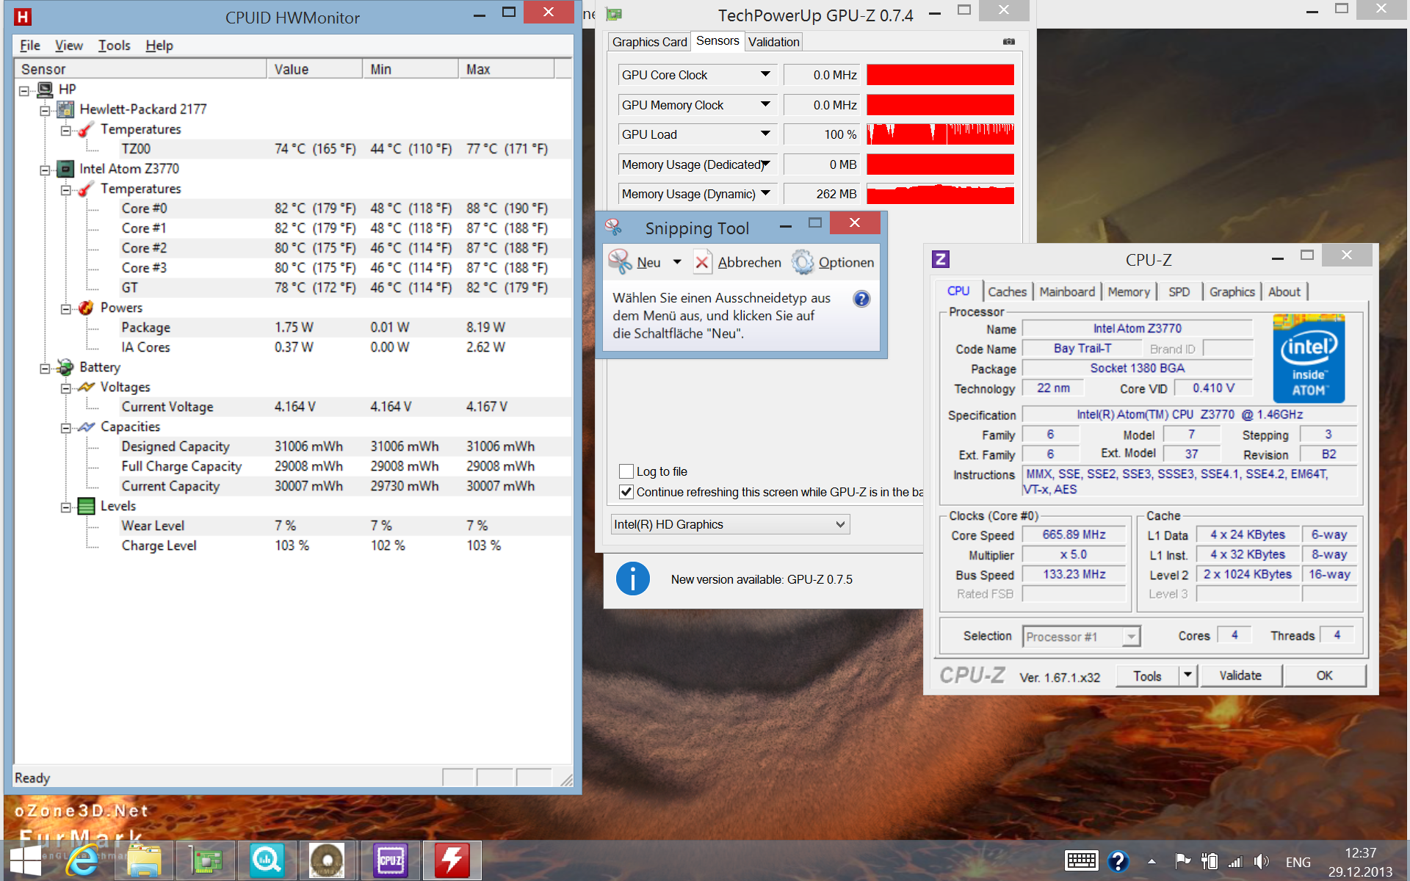The width and height of the screenshot is (1410, 881).
Task: Click the Optionen gear icon
Action: coord(803,262)
